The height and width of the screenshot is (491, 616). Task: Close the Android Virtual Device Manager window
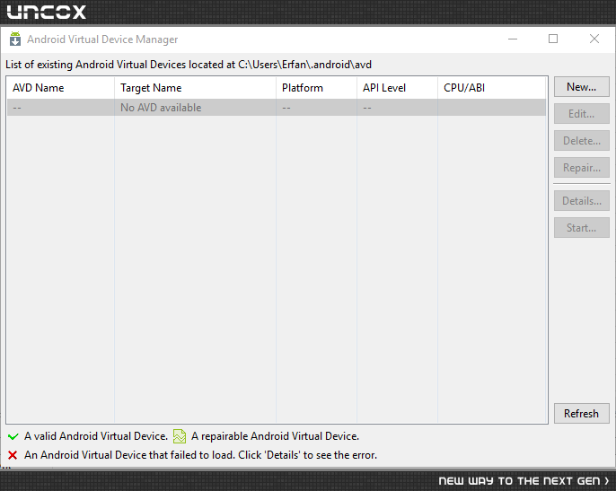click(x=594, y=39)
